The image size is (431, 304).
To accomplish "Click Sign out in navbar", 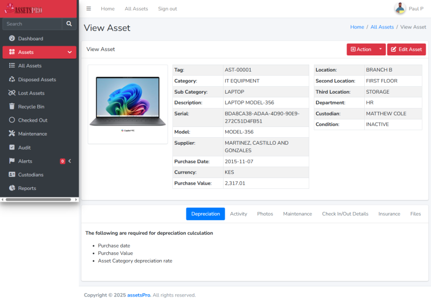I will point(168,9).
